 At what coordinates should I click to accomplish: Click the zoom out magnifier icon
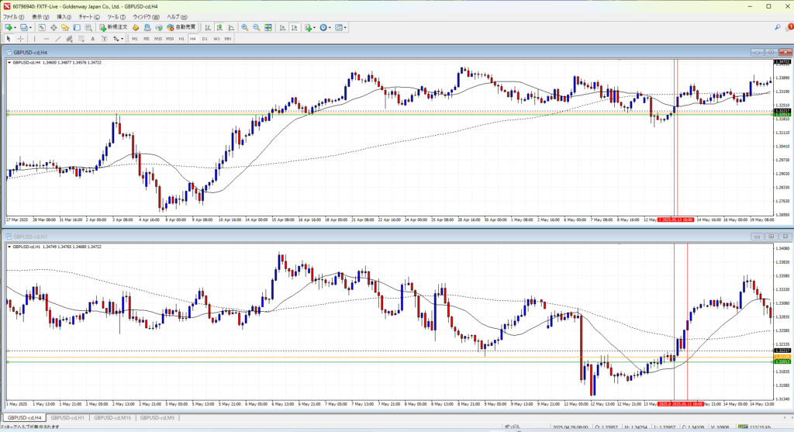256,27
